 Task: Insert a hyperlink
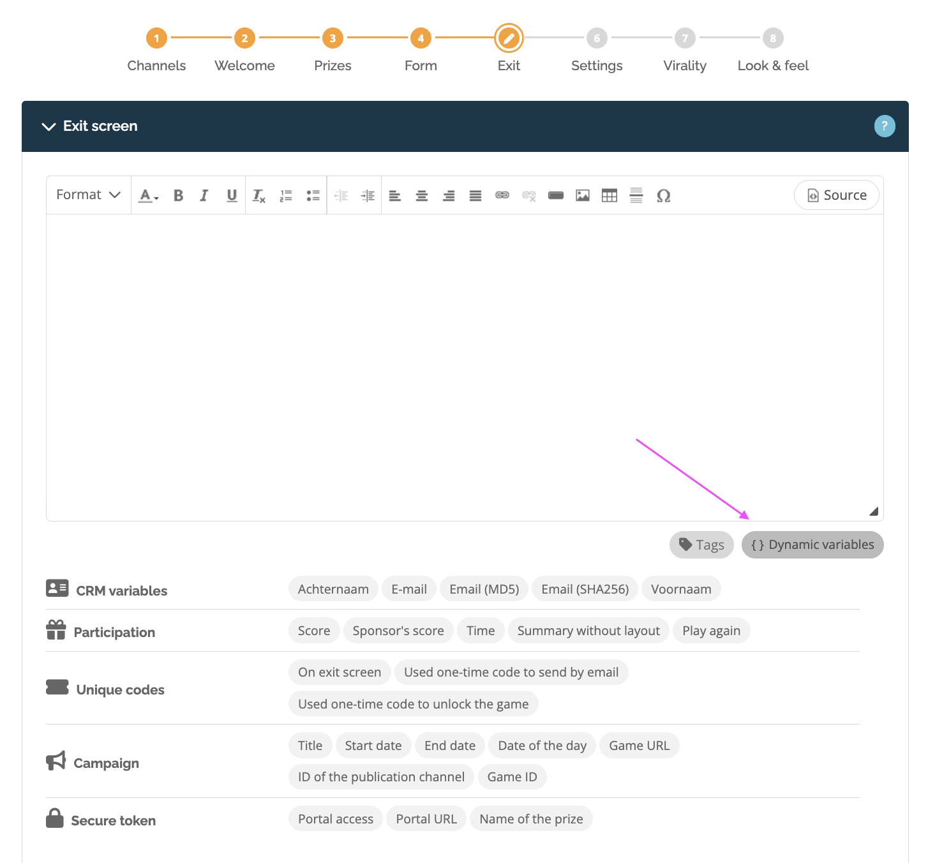[502, 195]
